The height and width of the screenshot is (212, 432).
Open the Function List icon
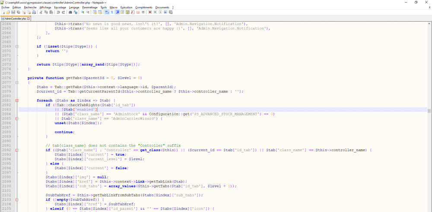click(133, 12)
